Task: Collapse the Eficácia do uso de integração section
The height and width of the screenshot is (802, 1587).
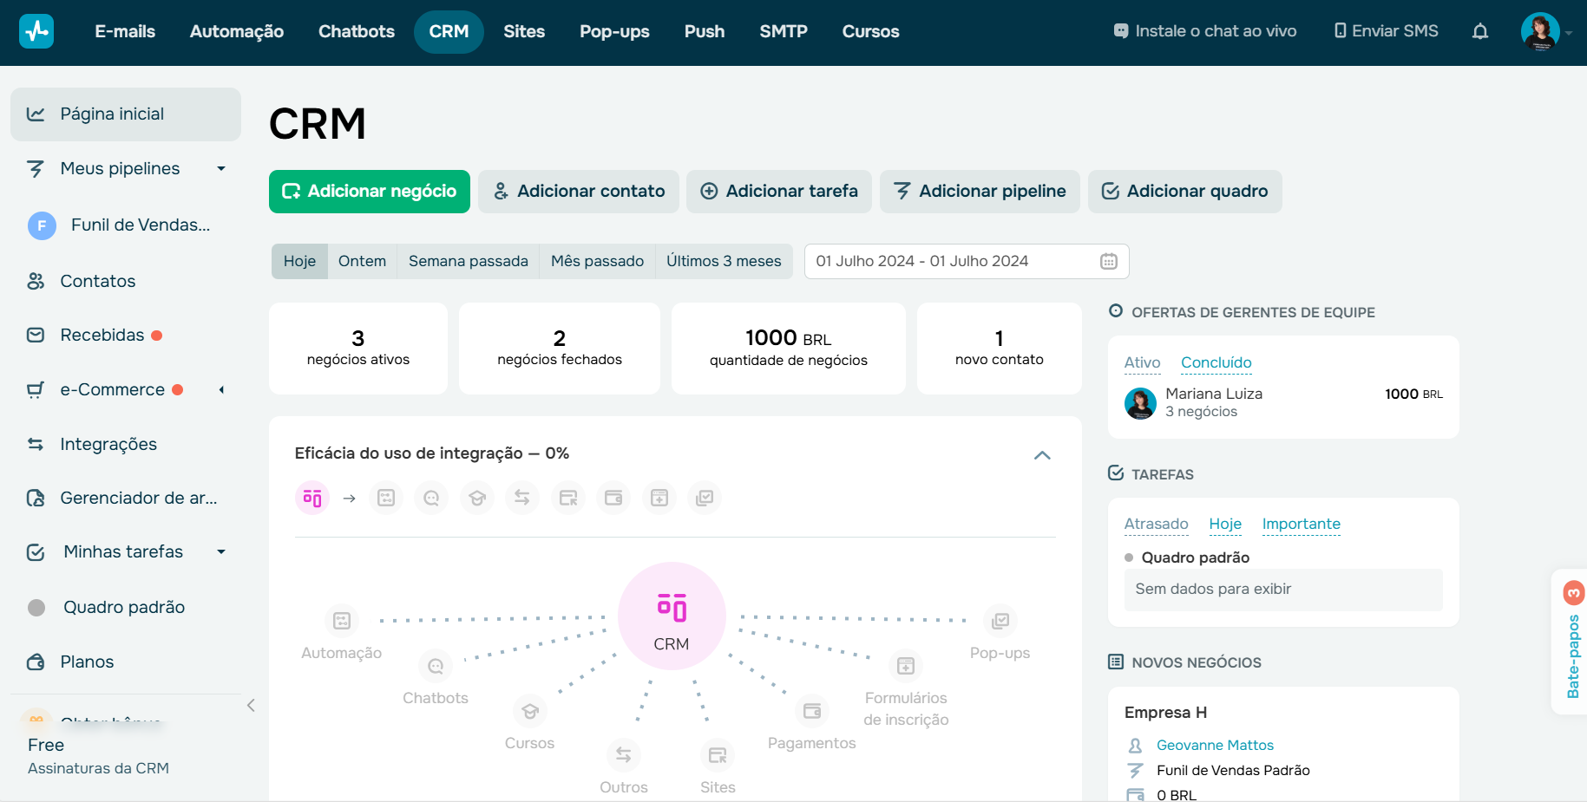Action: coord(1042,455)
